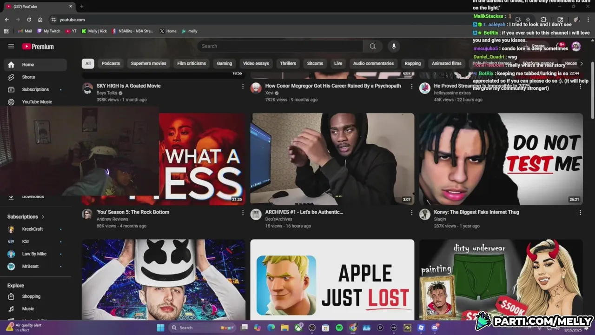Select the All filter chip

point(88,63)
